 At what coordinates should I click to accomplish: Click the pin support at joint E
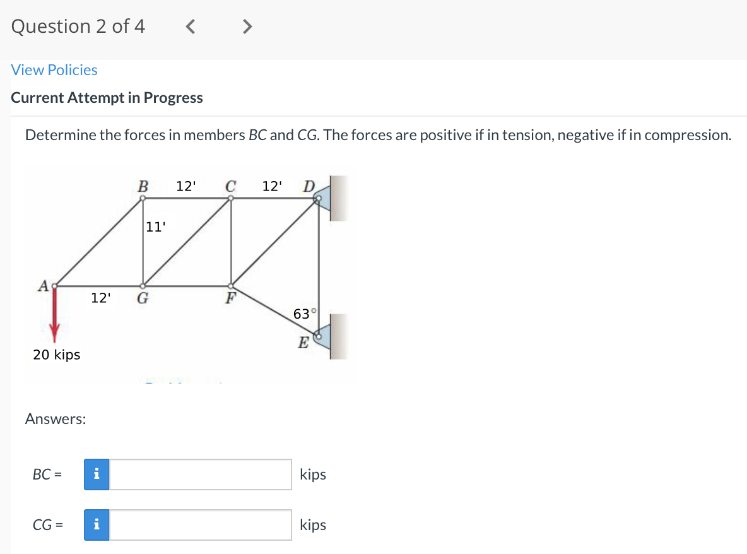coord(323,336)
